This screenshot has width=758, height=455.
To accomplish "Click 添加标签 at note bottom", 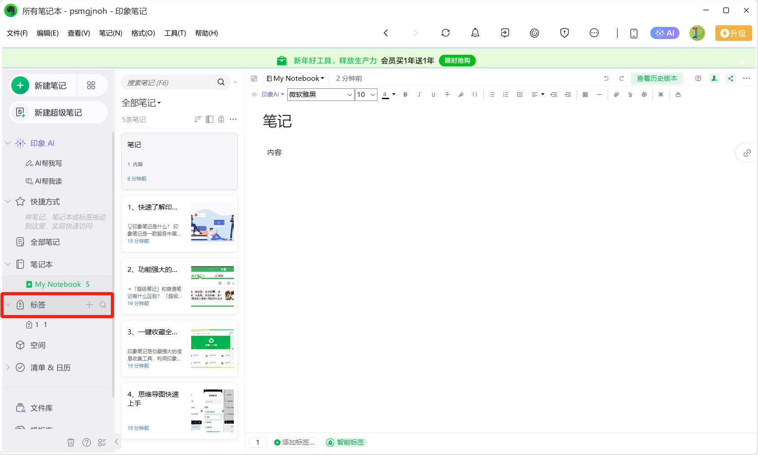I will (x=294, y=442).
